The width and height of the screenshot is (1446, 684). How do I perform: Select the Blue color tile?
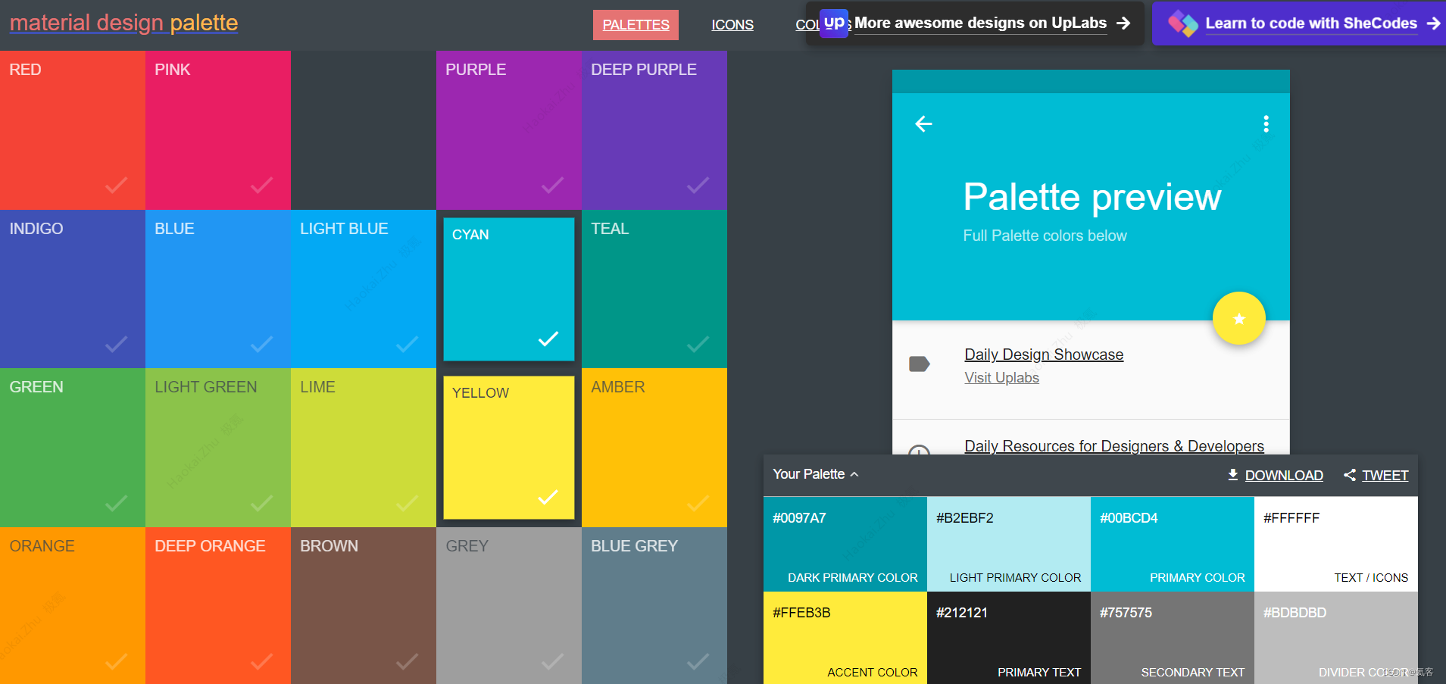218,289
